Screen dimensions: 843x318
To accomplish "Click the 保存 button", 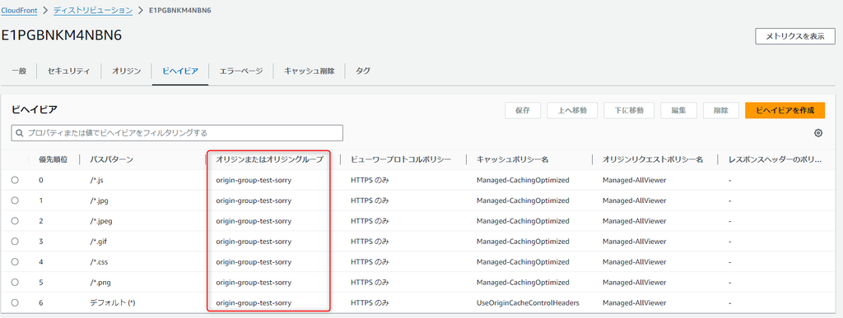I will pos(523,110).
